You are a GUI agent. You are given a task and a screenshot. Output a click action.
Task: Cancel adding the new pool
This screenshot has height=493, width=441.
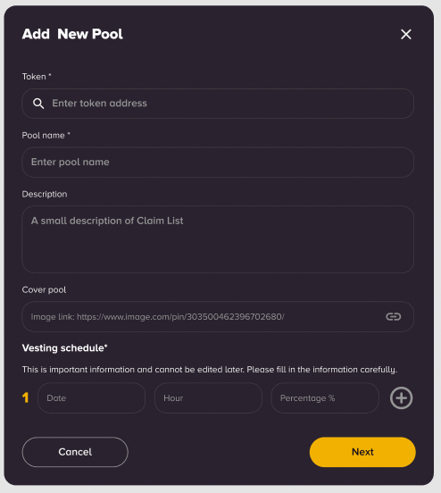coord(75,452)
